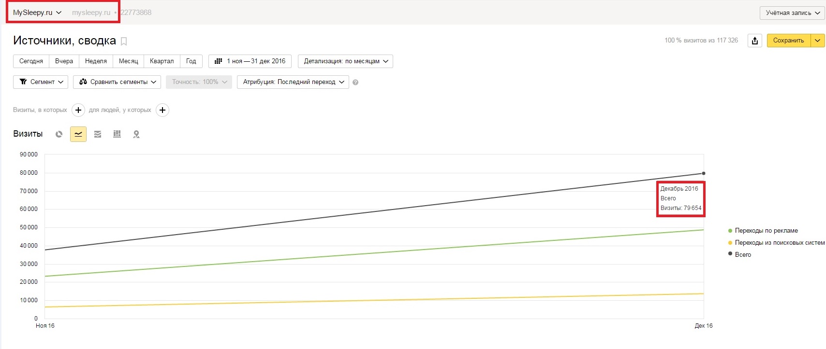This screenshot has height=349, width=826.
Task: Switch to stacked area chart view
Action: click(98, 134)
